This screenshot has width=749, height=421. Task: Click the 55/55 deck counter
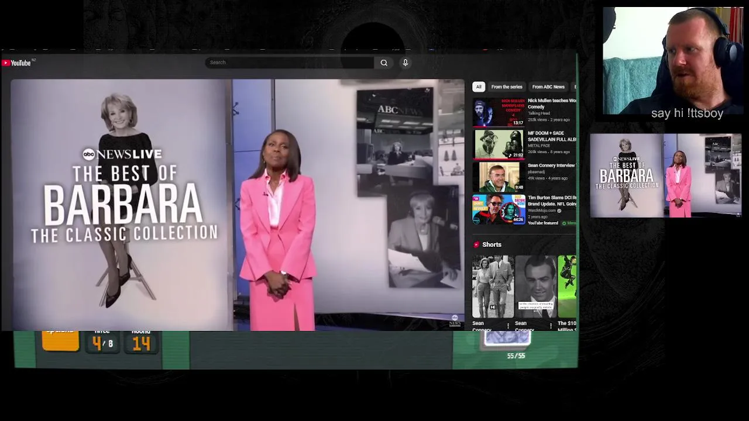(x=516, y=356)
